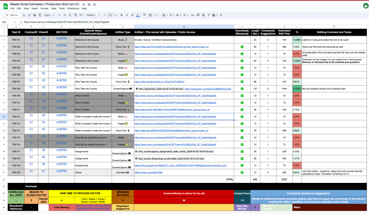
Task: Open loom.com link in TSK108 row
Action: click(208, 89)
